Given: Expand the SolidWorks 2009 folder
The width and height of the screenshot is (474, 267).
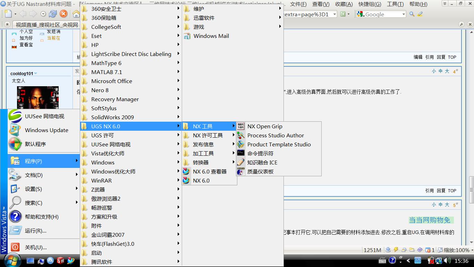Looking at the screenshot, I should pyautogui.click(x=131, y=117).
